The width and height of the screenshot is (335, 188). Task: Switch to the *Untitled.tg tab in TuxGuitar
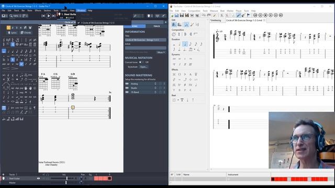(216, 20)
